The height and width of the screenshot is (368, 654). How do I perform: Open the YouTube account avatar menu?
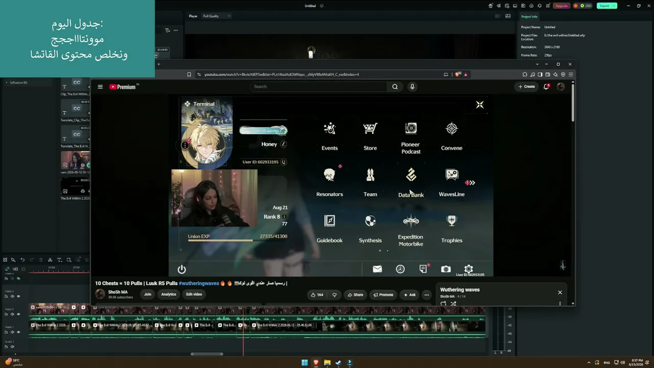pyautogui.click(x=560, y=86)
